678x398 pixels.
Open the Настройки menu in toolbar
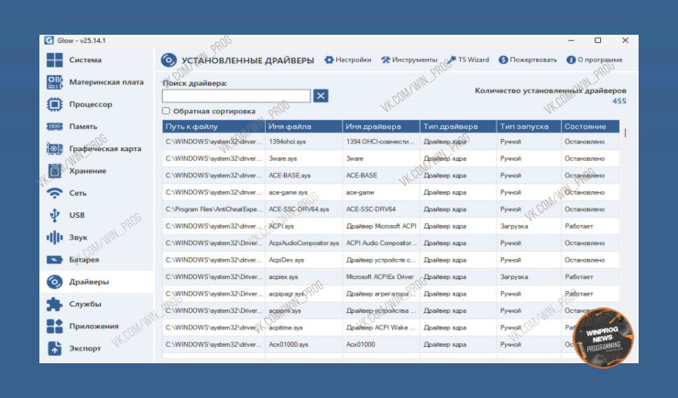click(x=347, y=59)
